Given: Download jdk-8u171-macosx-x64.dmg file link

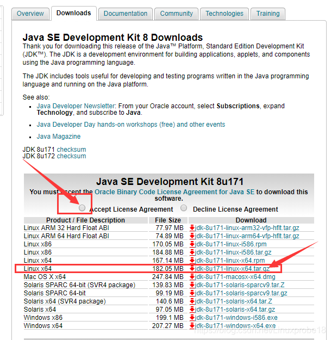Looking at the screenshot, I should click(x=235, y=277).
